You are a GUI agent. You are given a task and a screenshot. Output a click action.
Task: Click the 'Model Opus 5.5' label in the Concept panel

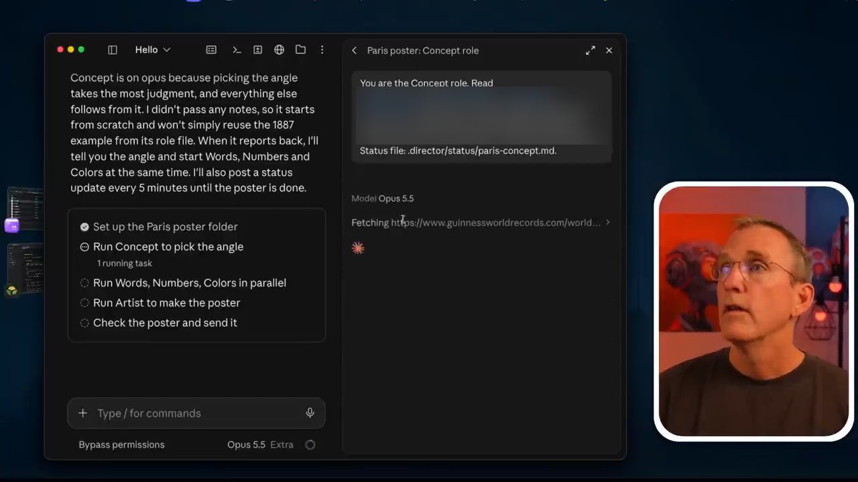[x=383, y=198]
